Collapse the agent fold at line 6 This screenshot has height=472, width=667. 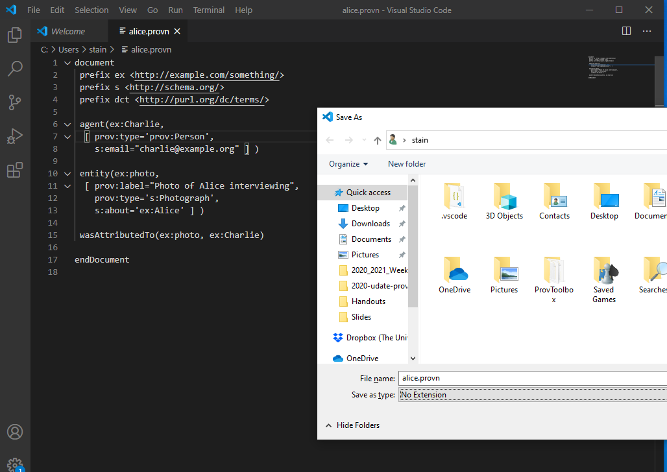pos(67,124)
